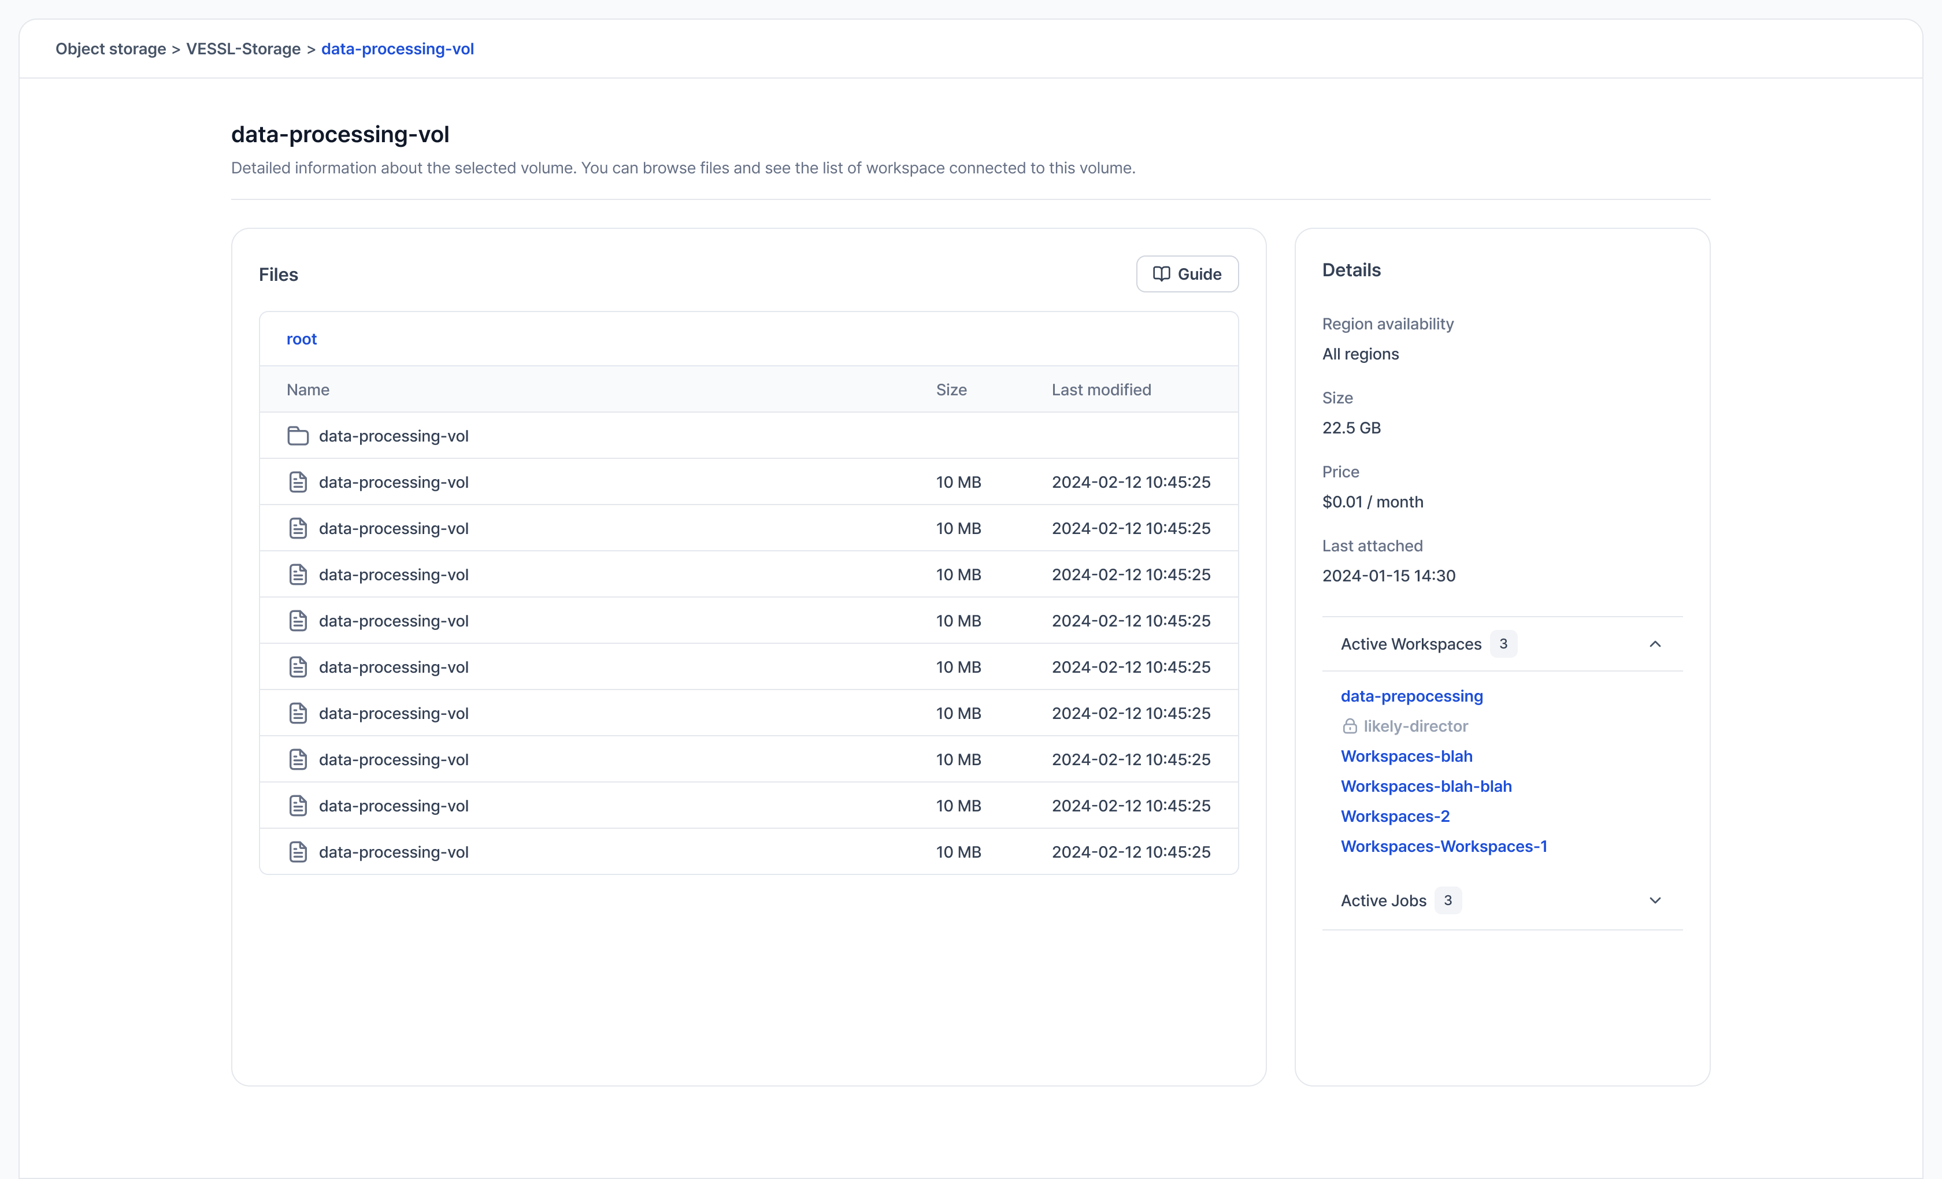
Task: Click the data-processing-vol page title
Action: click(340, 134)
